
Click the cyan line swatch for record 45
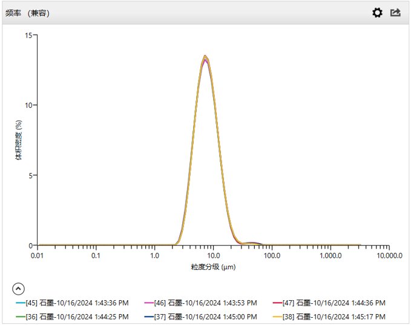click(21, 303)
